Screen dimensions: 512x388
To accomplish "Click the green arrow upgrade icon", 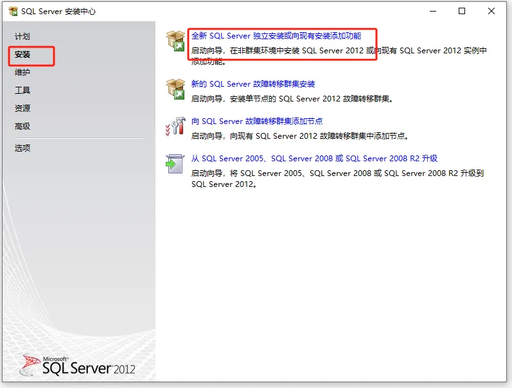I will click(175, 164).
